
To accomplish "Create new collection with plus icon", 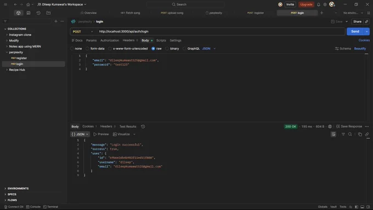I will tap(55, 21).
